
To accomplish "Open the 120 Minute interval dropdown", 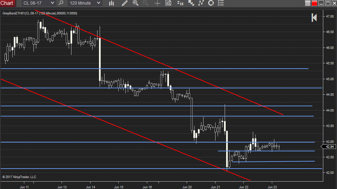I will click(85, 3).
